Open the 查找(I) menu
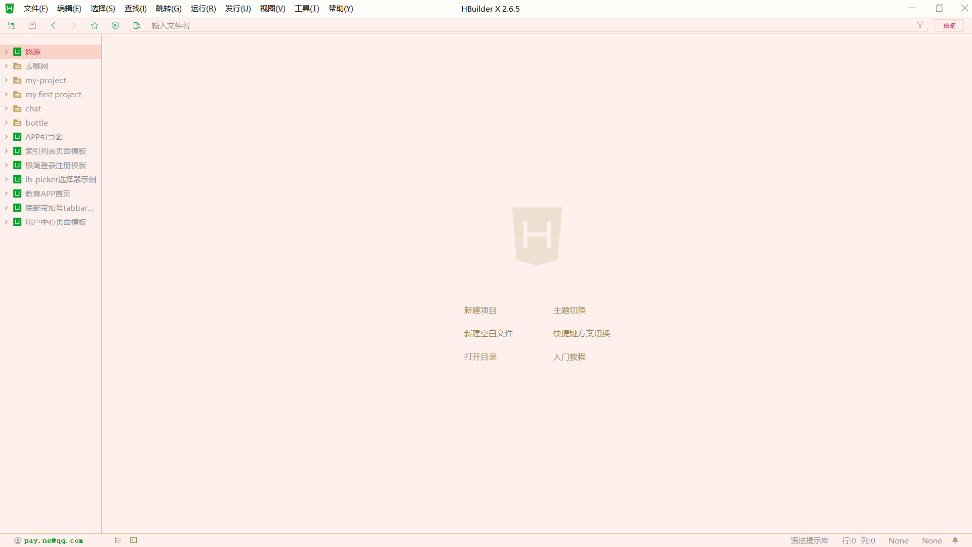This screenshot has height=547, width=972. (x=135, y=9)
